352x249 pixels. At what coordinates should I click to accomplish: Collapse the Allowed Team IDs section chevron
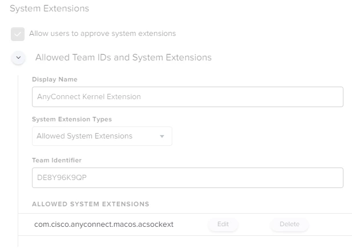tap(18, 58)
